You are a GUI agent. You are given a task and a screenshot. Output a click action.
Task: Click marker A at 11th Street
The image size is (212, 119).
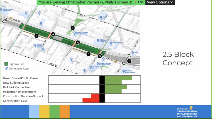point(78,43)
